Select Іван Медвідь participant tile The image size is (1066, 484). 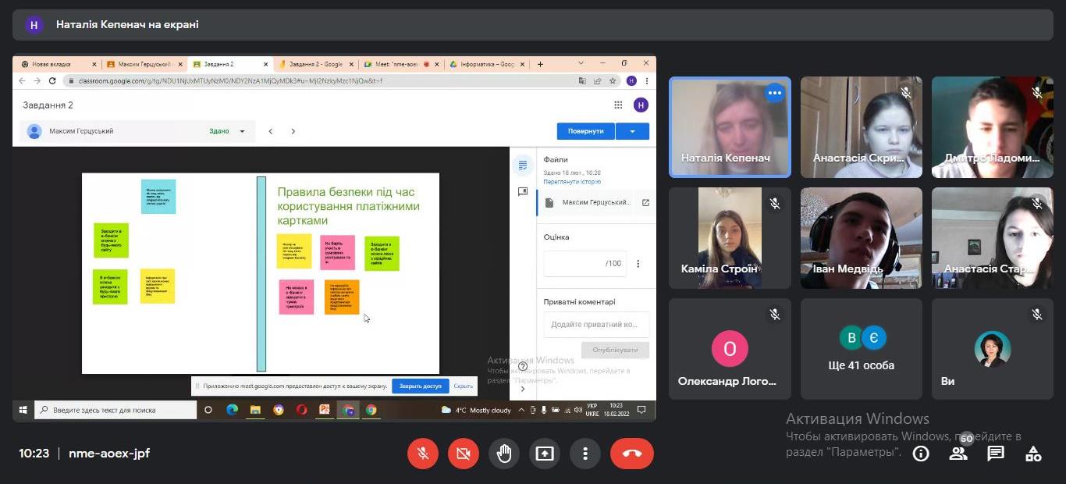click(x=862, y=238)
